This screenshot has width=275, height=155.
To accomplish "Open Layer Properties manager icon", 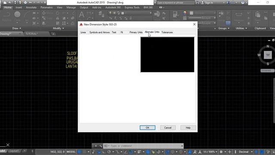I will click(101, 14).
